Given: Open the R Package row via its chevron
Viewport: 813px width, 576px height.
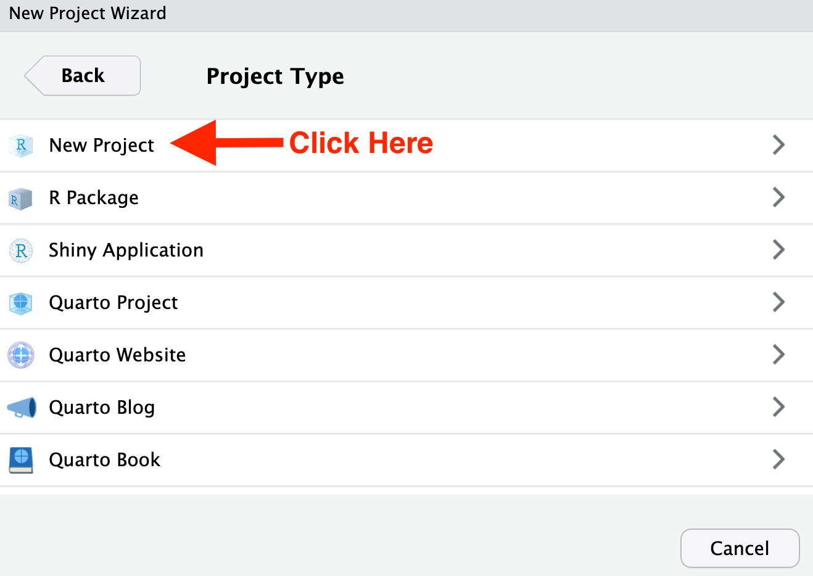Looking at the screenshot, I should [x=778, y=197].
